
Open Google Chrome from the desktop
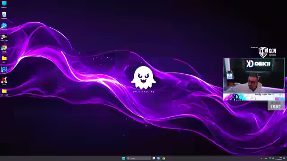tap(4, 49)
